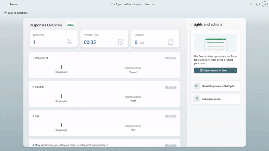
Task: Click the Active status badge
Action: point(71,25)
